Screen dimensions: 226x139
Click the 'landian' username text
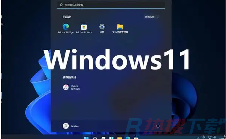(75, 126)
